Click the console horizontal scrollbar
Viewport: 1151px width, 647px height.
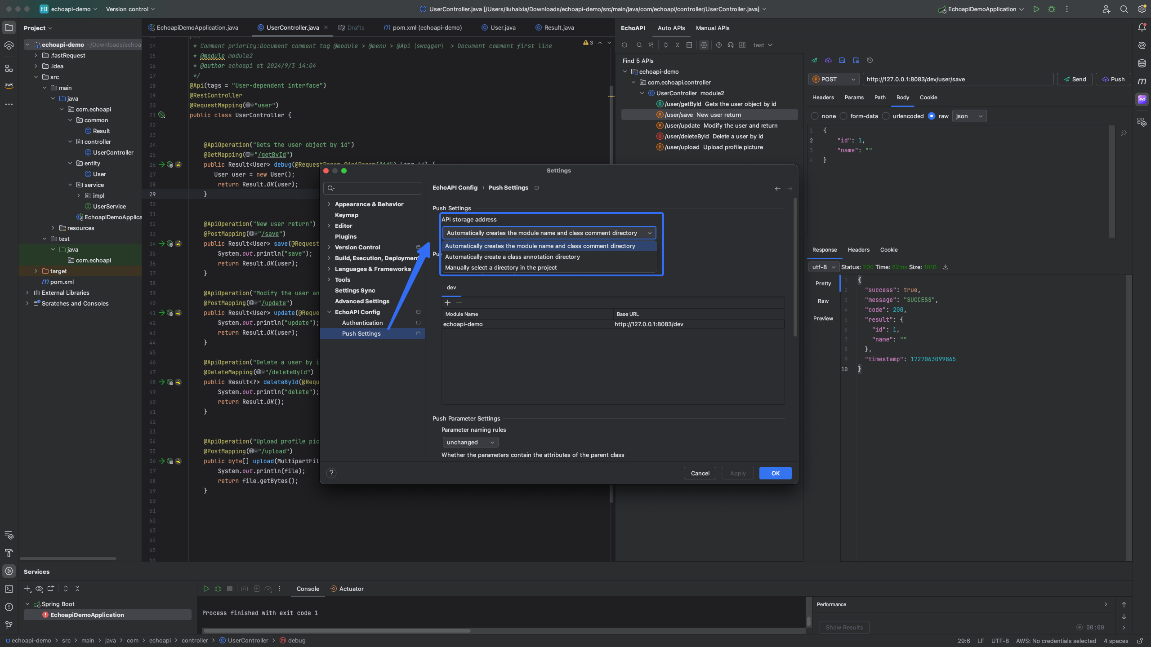tap(336, 630)
